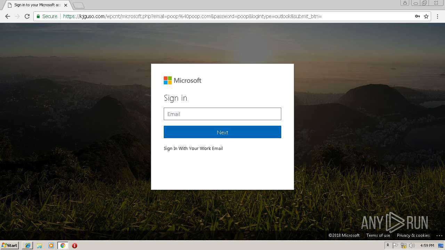Open the media player taskbar icon
The image size is (445, 250).
point(51,245)
